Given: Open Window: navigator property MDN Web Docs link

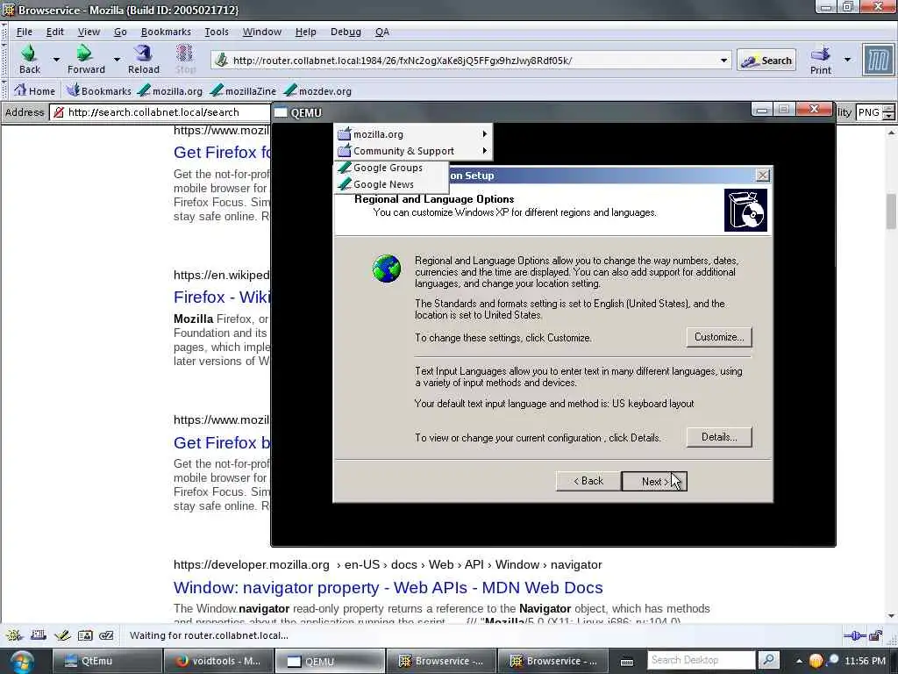Looking at the screenshot, I should pos(388,587).
